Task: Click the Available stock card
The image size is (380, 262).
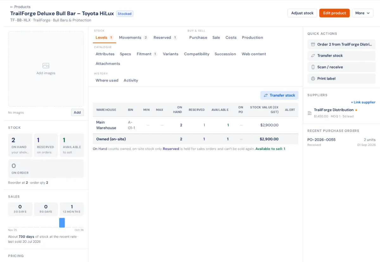Action: 72,145
